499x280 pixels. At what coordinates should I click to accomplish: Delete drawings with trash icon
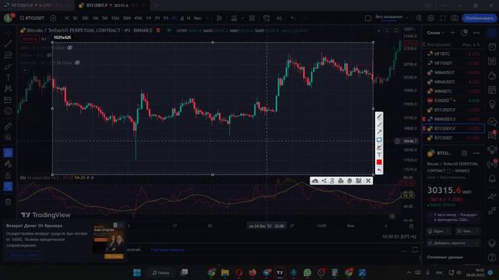8,202
